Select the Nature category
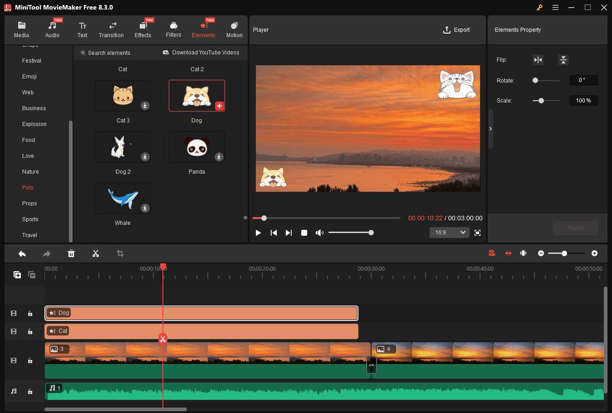 pyautogui.click(x=30, y=172)
